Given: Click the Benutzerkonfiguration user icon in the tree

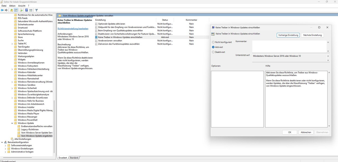Looking at the screenshot, I should (6, 142).
